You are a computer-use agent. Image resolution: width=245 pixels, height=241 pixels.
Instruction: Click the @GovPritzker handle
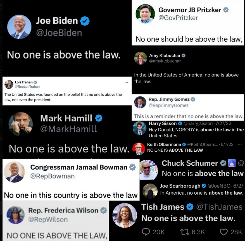[178, 18]
